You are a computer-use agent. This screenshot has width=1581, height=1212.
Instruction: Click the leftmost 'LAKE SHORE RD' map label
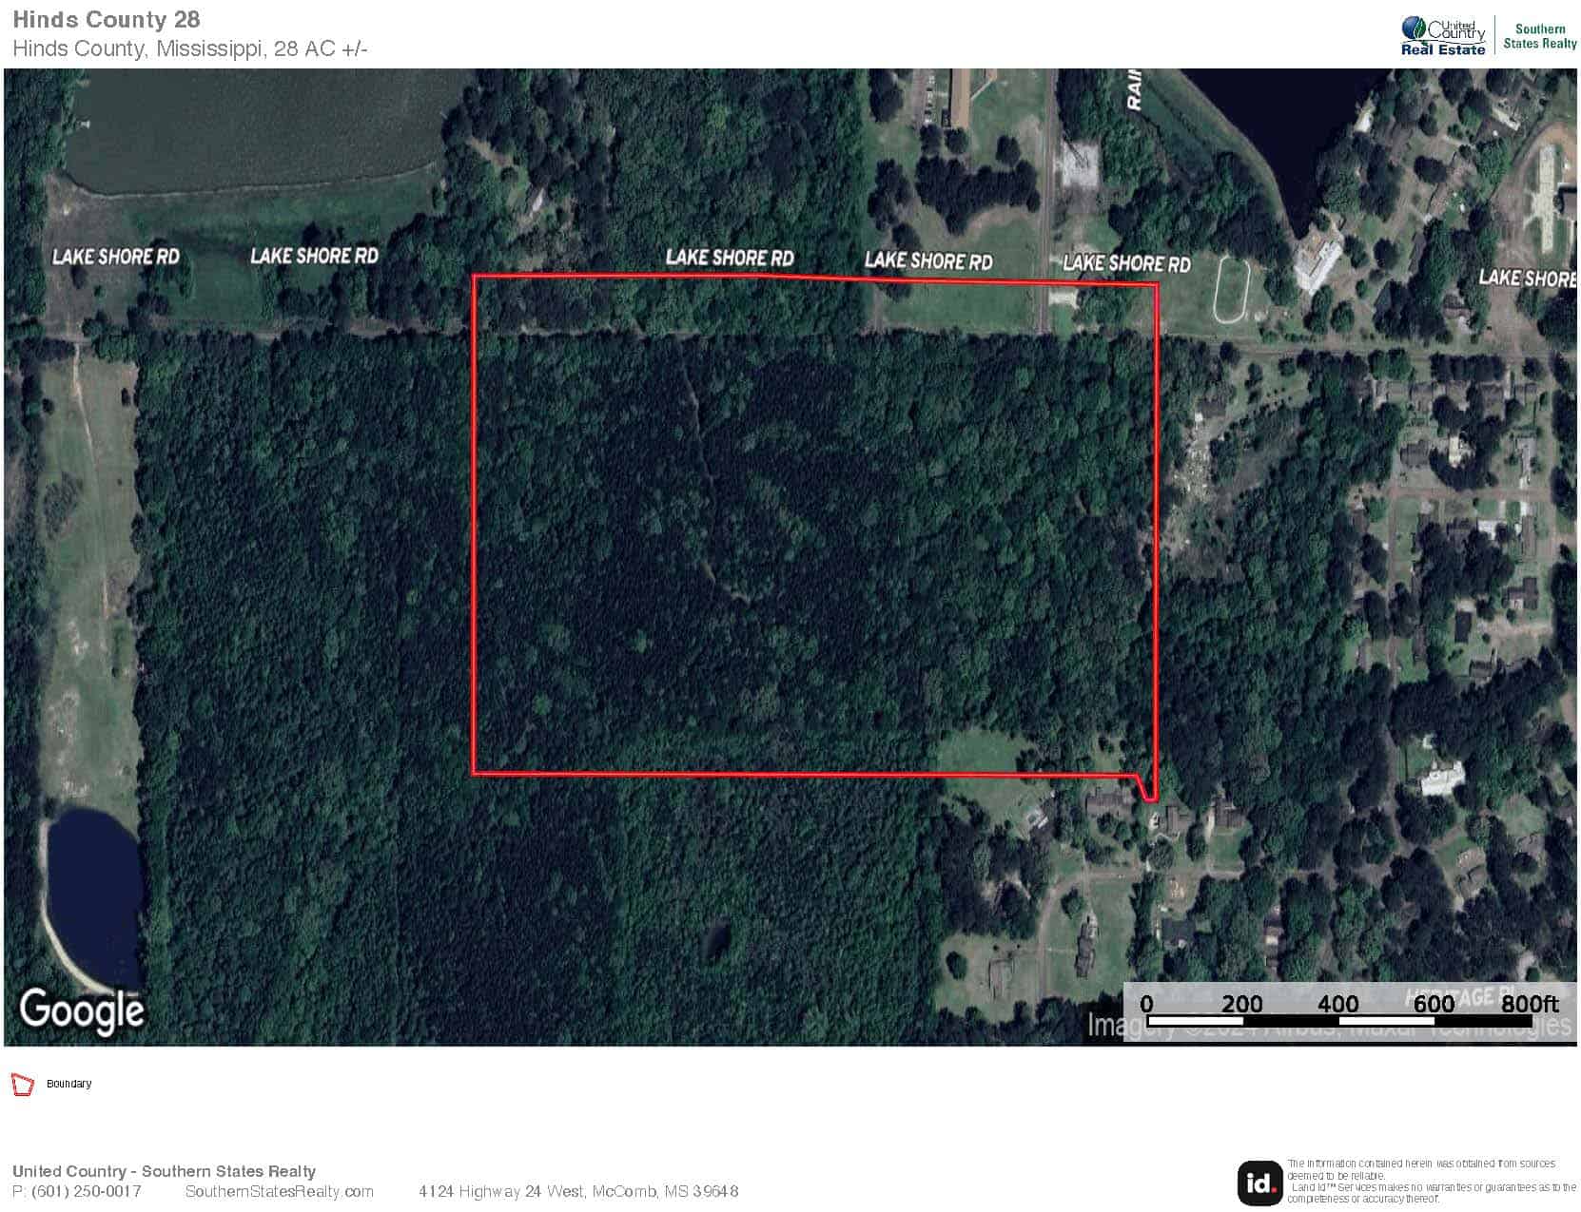click(115, 257)
